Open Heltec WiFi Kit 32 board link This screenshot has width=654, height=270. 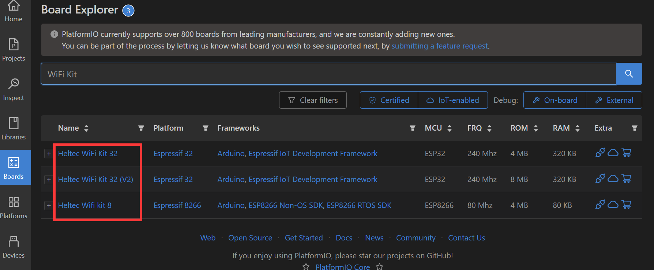pyautogui.click(x=88, y=154)
